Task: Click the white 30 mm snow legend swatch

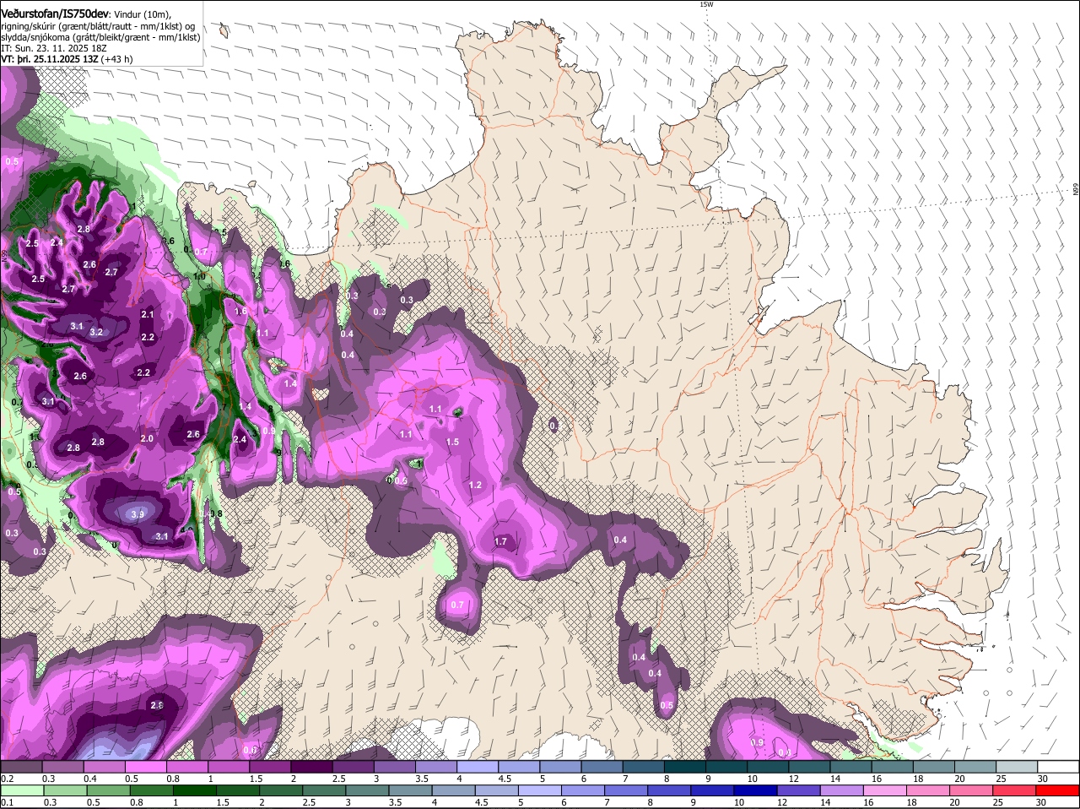Action: [x=1059, y=766]
